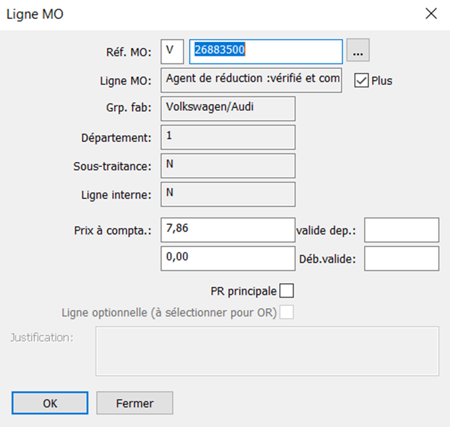Open the Réf. MO browse ellipsis button

coord(358,50)
